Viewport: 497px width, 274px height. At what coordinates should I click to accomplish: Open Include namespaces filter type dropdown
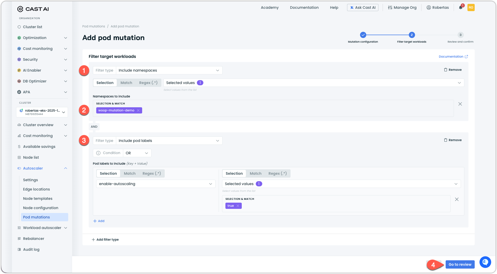tap(169, 70)
